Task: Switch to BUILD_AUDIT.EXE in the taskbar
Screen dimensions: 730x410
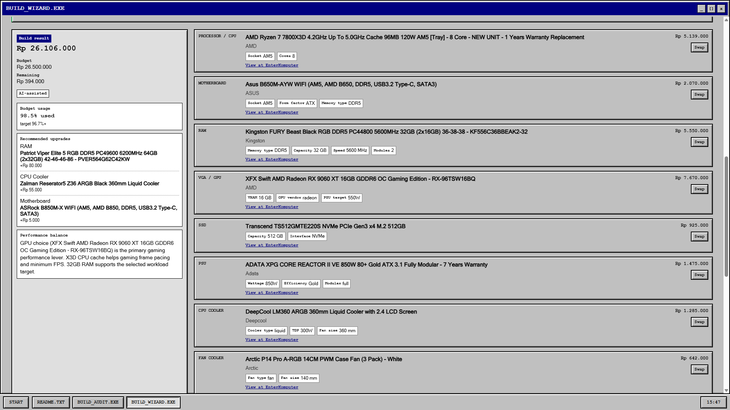Action: point(98,402)
